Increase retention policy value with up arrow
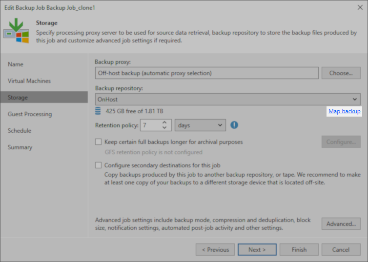The width and height of the screenshot is (368, 262). click(164, 122)
